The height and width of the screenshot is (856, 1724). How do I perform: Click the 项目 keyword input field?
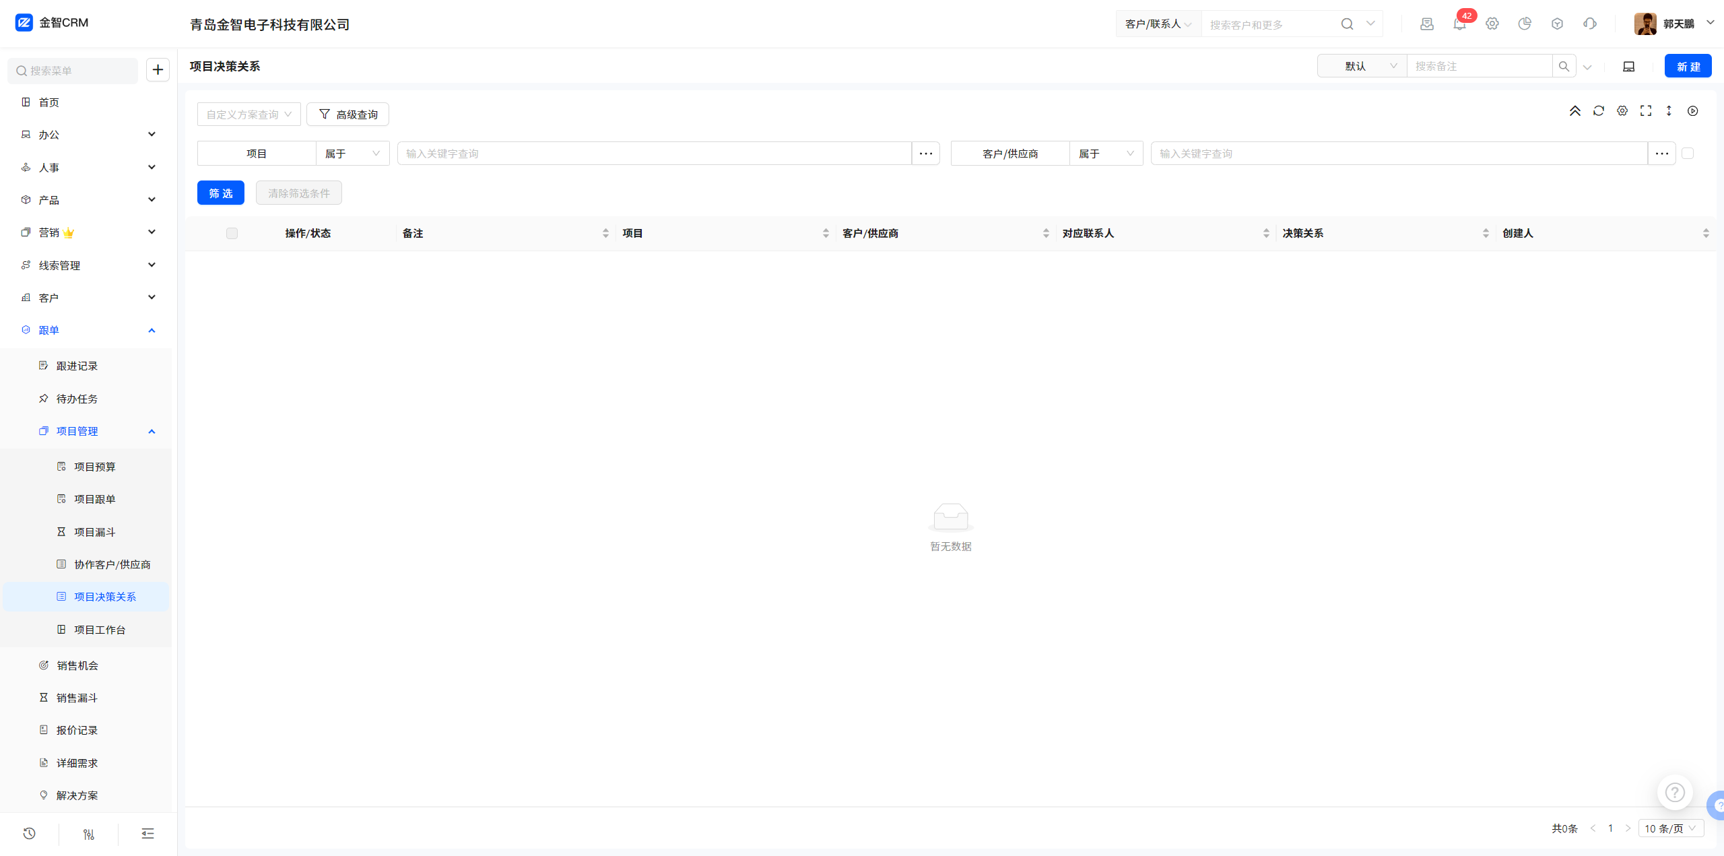tap(653, 154)
